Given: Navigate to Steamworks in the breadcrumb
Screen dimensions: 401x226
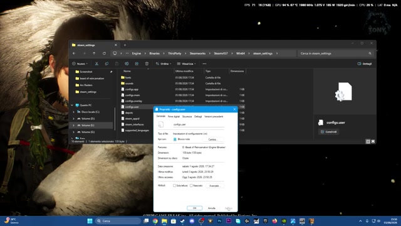Looking at the screenshot, I should (x=197, y=53).
